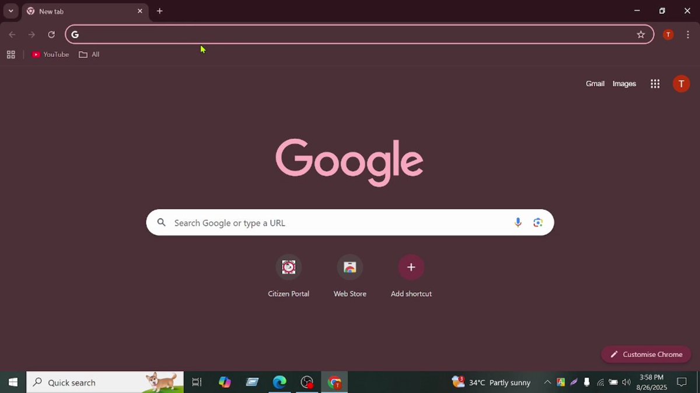700x393 pixels.
Task: Minimize the Chrome window
Action: (637, 10)
